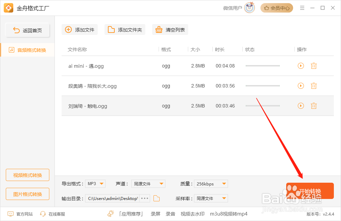
Task: Remove ai mini - 遇.ogg with delete icon
Action: pyautogui.click(x=313, y=66)
